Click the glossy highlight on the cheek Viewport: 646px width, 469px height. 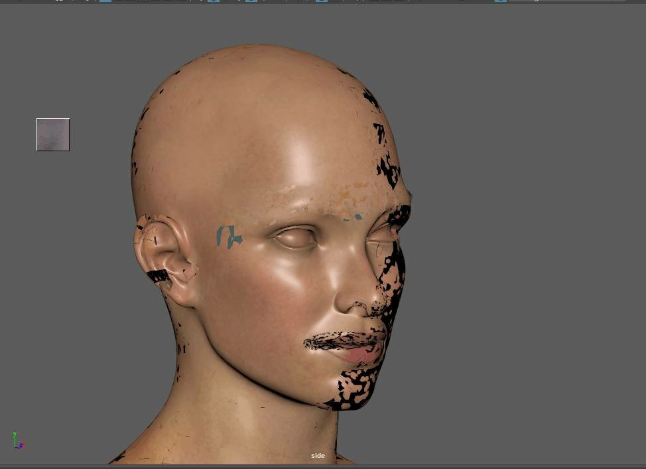coord(292,279)
